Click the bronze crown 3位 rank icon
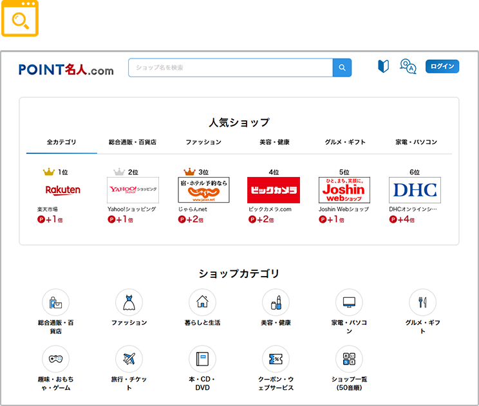The width and height of the screenshot is (479, 406). coord(189,172)
